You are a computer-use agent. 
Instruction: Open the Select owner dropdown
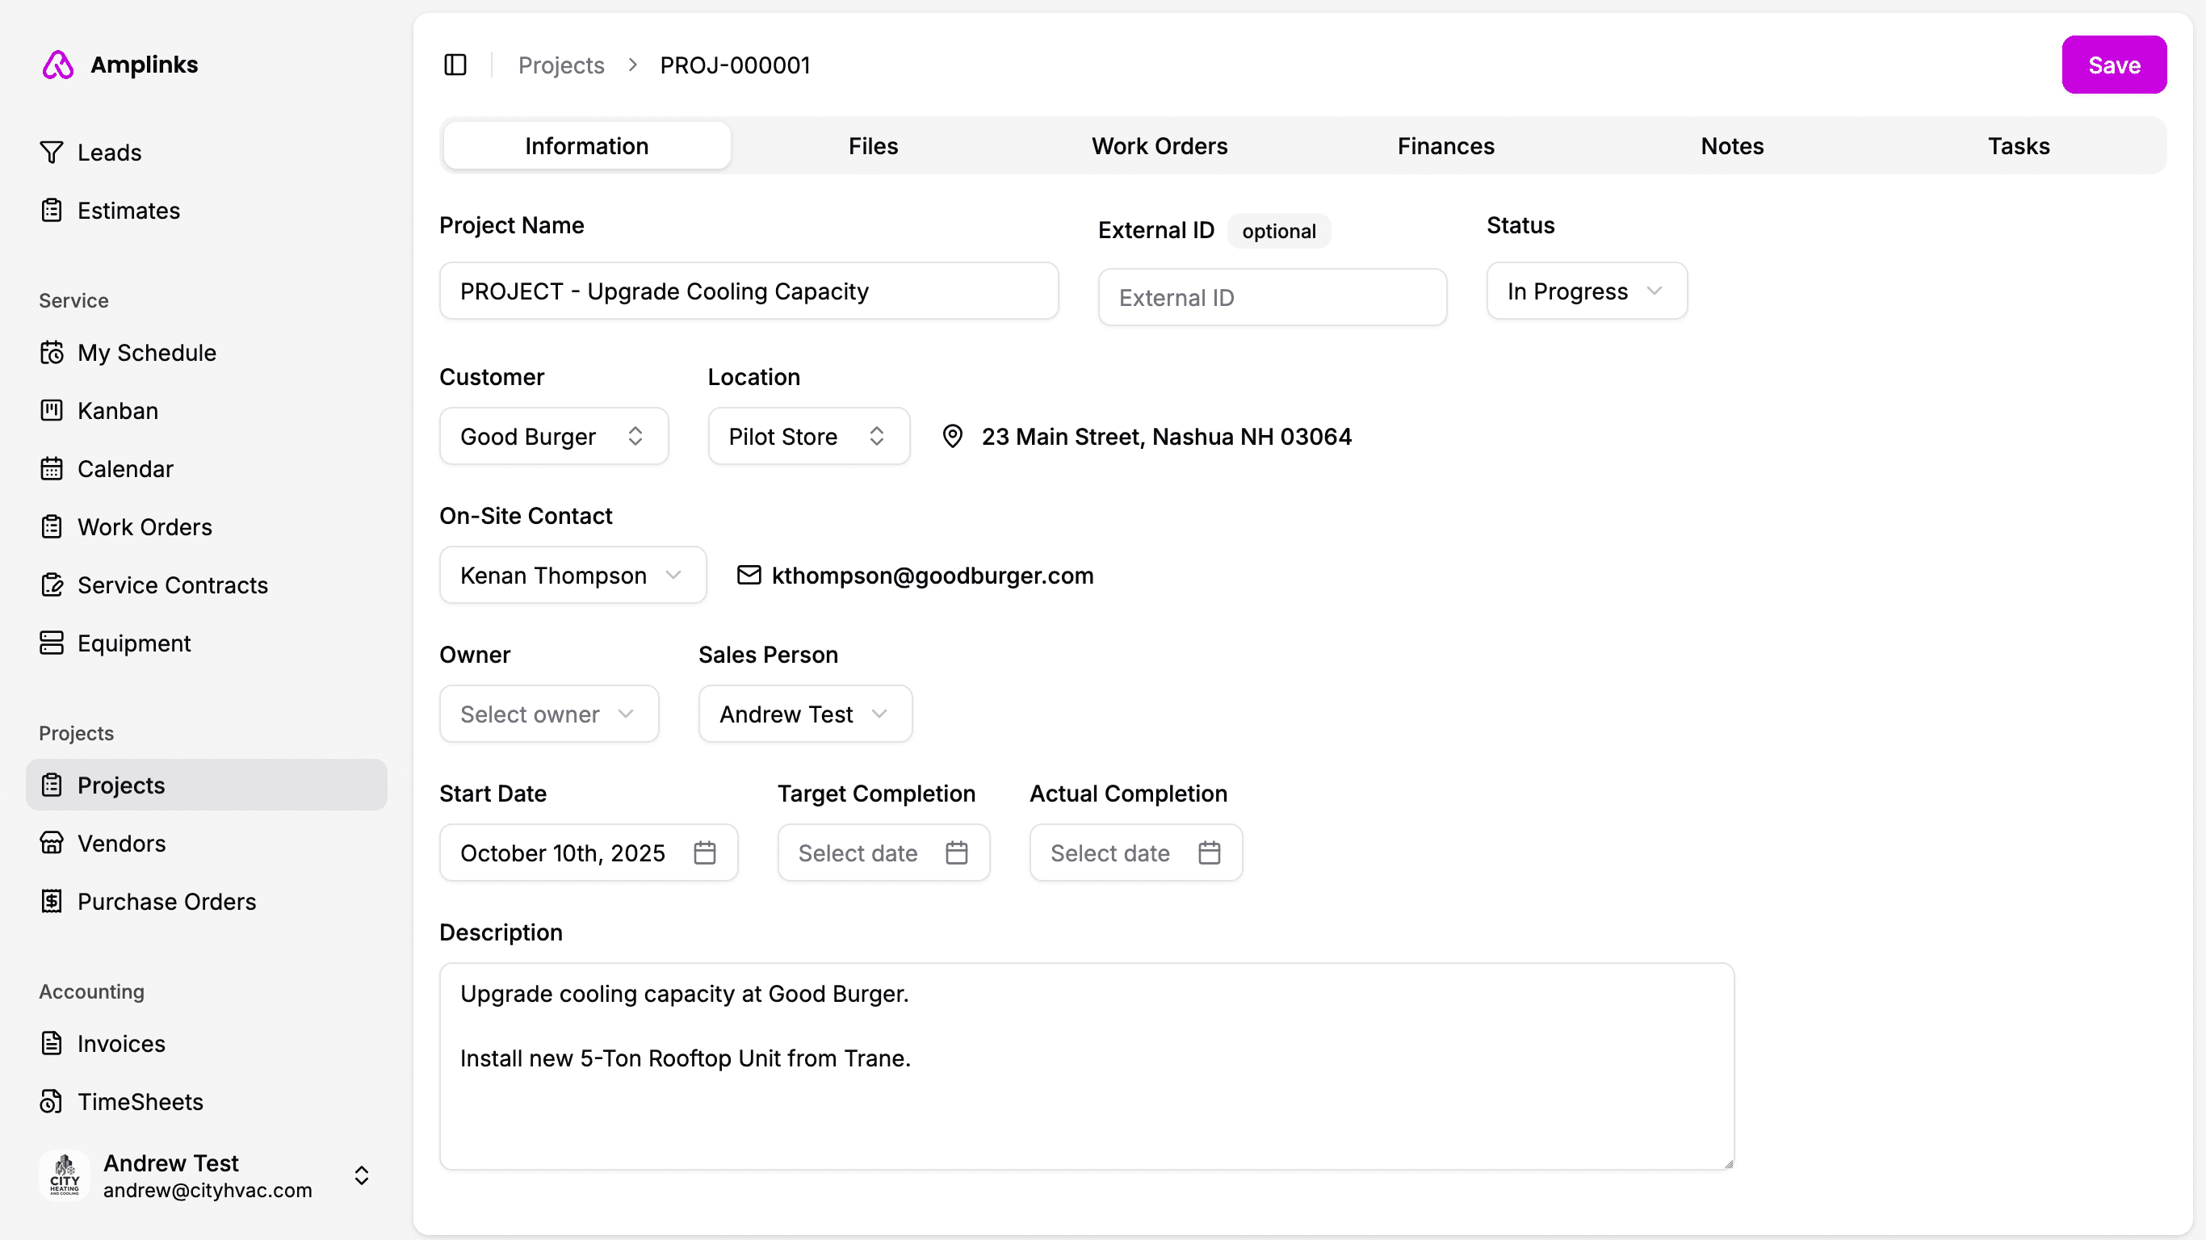[x=548, y=714]
